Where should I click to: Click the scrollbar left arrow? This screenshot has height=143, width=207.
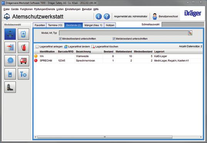(35, 137)
